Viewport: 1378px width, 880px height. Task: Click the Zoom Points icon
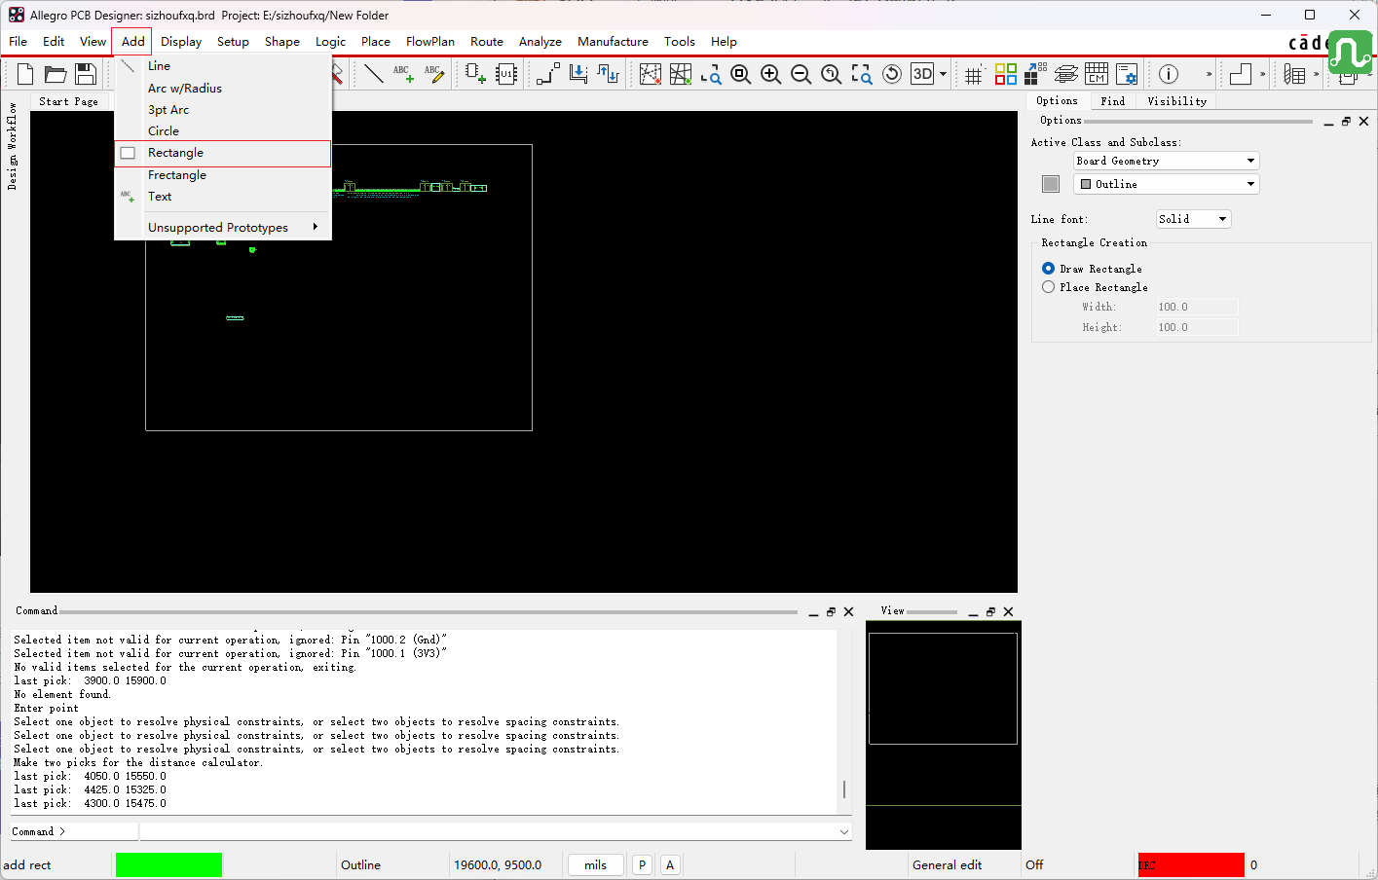(x=711, y=74)
